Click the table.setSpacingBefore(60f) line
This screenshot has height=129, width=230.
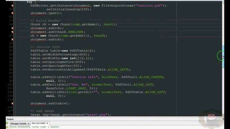(x=58, y=62)
